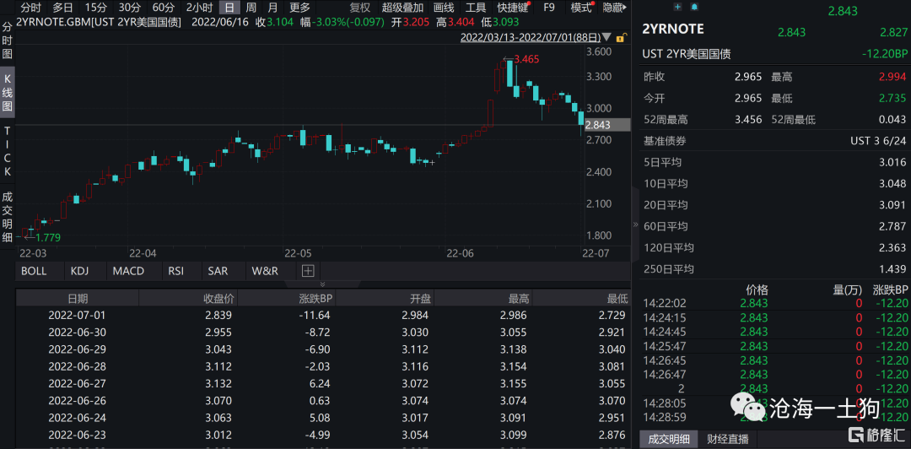Select the 2小时 period
Image resolution: width=911 pixels, height=449 pixels.
coord(199,8)
